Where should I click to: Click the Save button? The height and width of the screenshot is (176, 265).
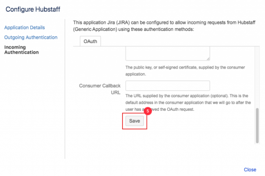click(134, 121)
